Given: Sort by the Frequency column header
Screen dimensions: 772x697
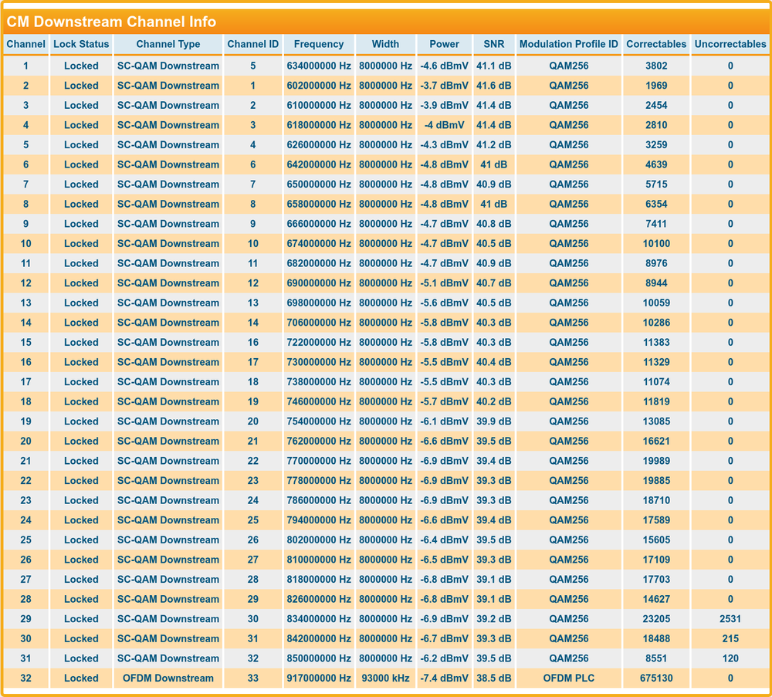Looking at the screenshot, I should coord(317,44).
